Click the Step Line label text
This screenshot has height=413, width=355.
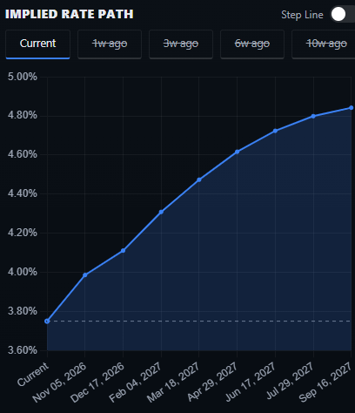[302, 15]
